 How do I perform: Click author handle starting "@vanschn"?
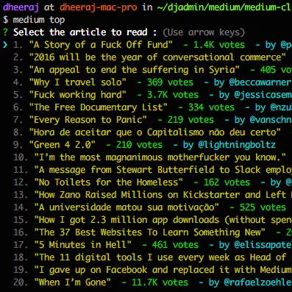pyautogui.click(x=271, y=120)
